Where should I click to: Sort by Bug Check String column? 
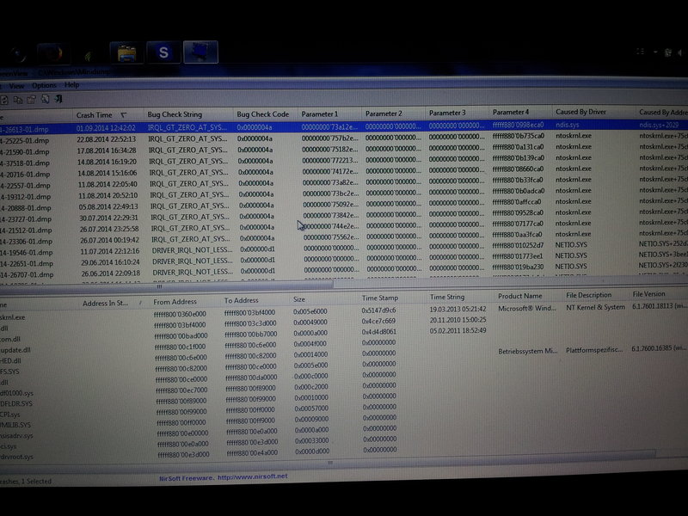click(175, 114)
